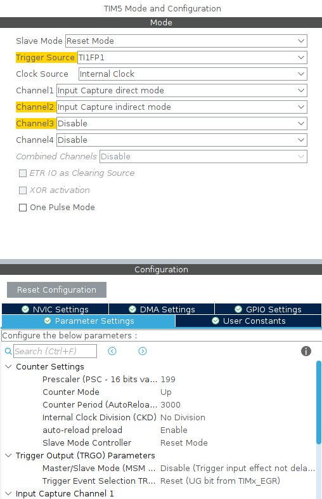The height and width of the screenshot is (499, 322).
Task: Switch to the DMA Settings tab
Action: 162,309
